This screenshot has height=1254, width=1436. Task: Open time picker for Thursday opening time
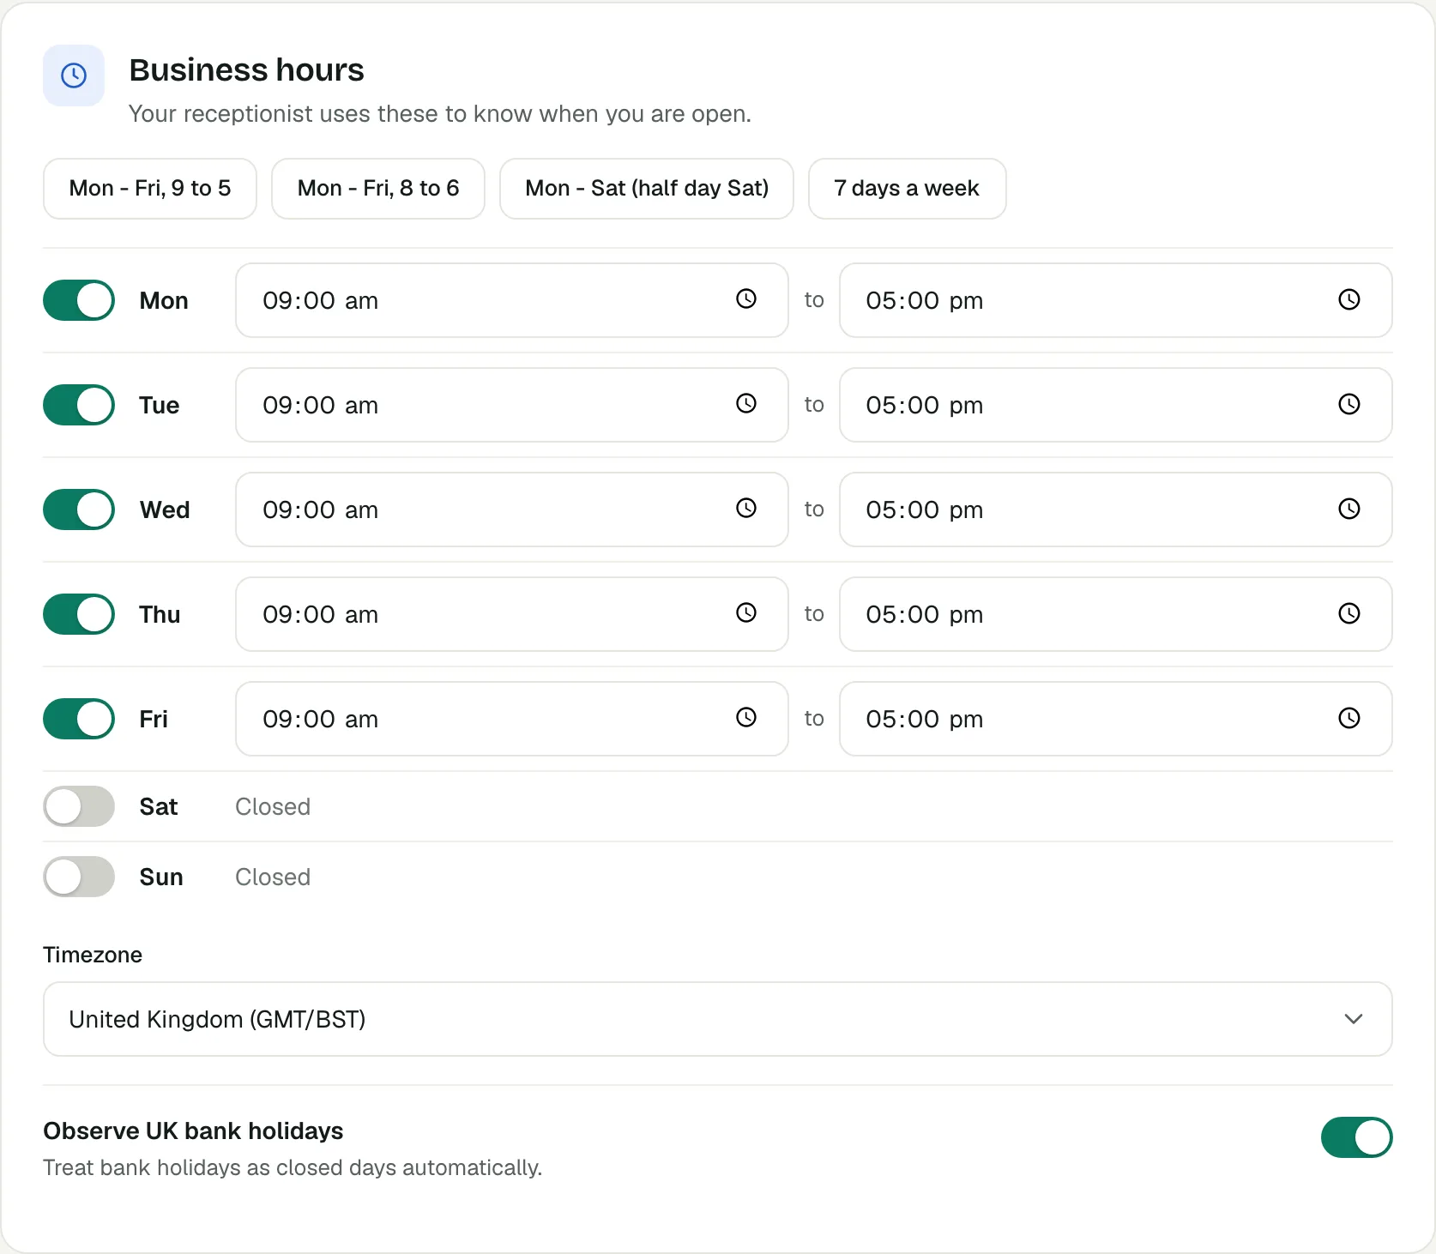(746, 612)
